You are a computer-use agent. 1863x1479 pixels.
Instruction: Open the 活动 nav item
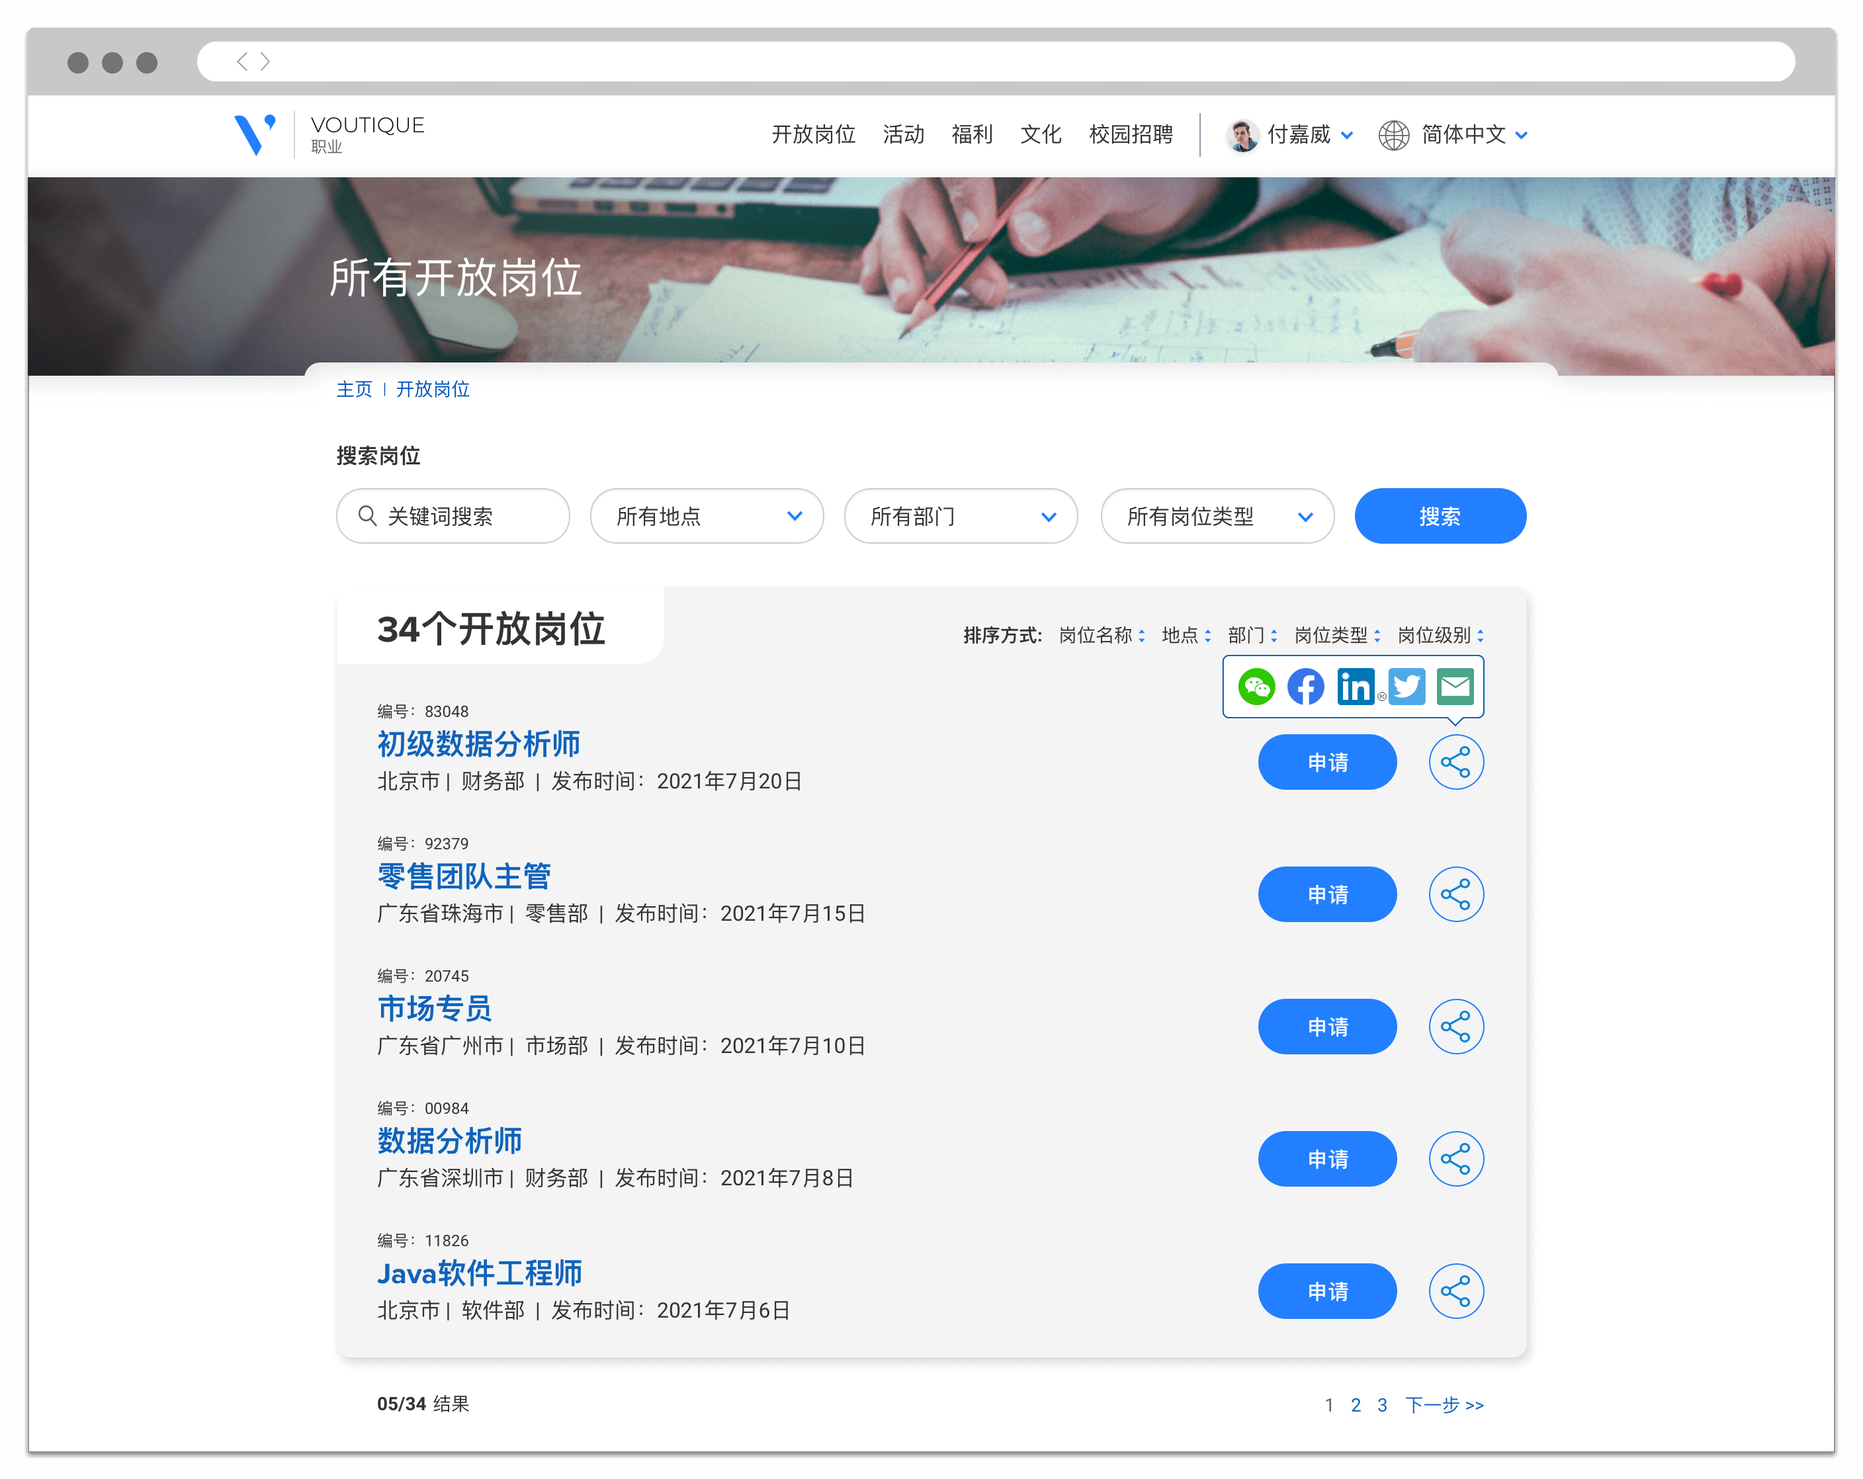[903, 135]
